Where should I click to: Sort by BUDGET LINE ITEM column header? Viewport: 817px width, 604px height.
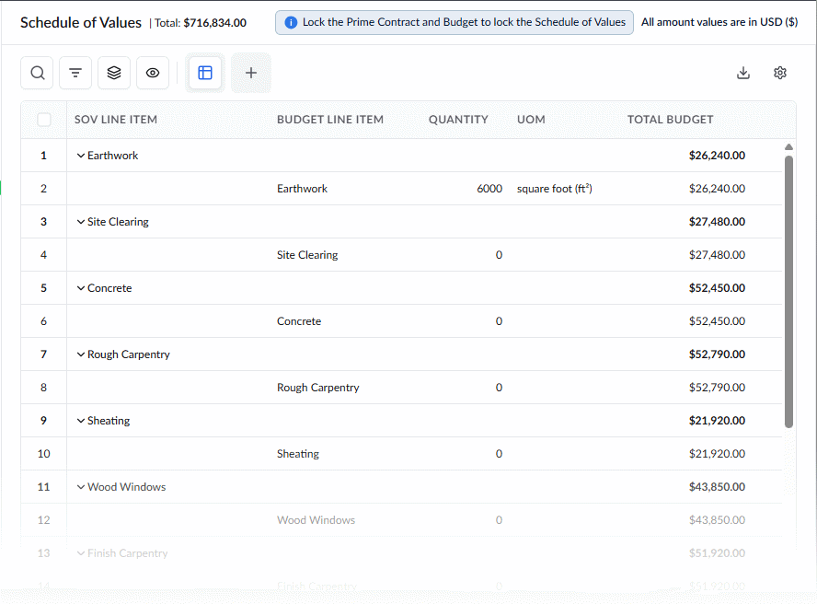[330, 120]
